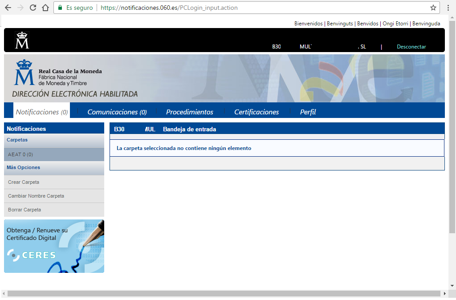This screenshot has width=456, height=300.
Task: Click the green secure padlock icon
Action: [60, 8]
